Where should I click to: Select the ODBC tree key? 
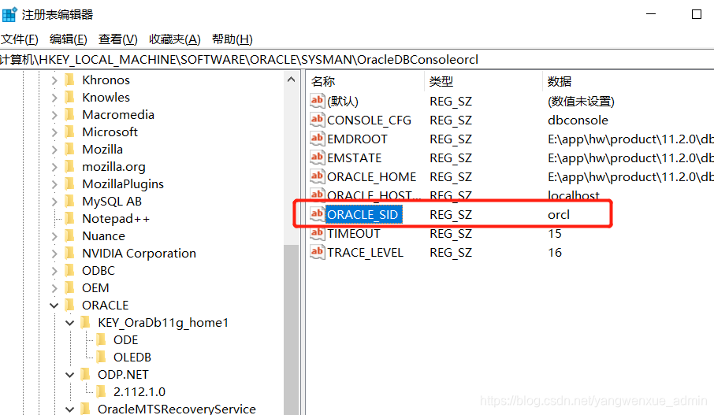(99, 271)
